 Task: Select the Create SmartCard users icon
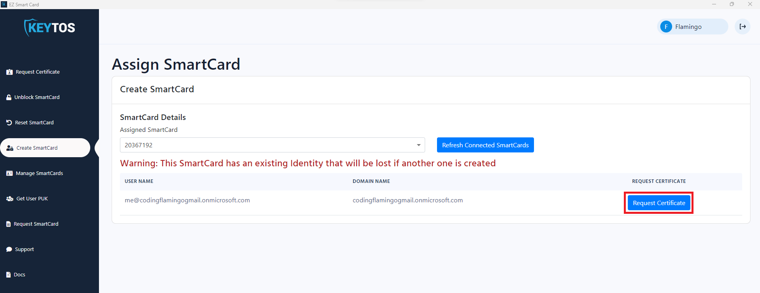coord(9,148)
